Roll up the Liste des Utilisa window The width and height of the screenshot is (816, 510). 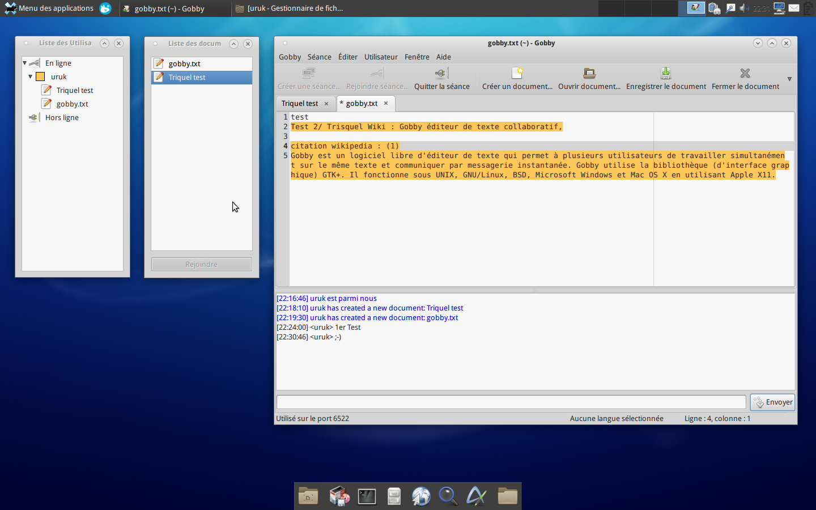[104, 43]
